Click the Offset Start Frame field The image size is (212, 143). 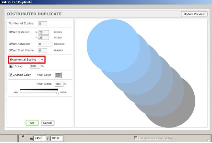(x=43, y=50)
